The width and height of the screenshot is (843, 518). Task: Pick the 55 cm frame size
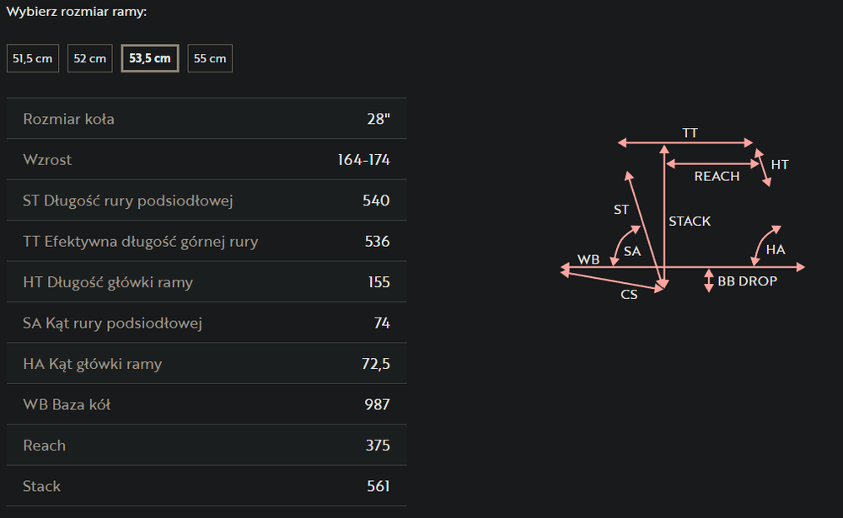click(210, 58)
